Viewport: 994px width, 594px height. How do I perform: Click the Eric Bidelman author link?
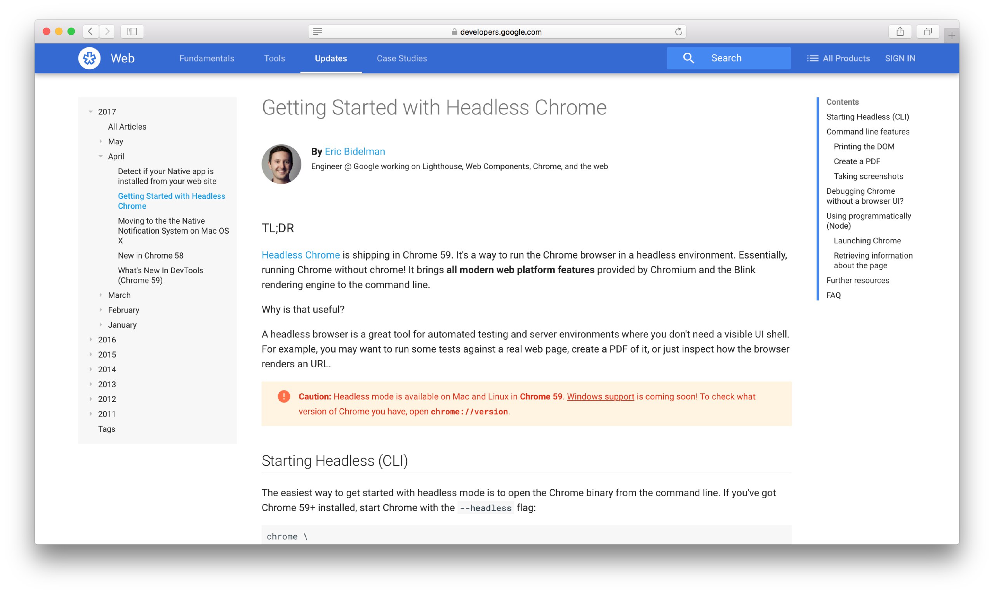point(355,151)
